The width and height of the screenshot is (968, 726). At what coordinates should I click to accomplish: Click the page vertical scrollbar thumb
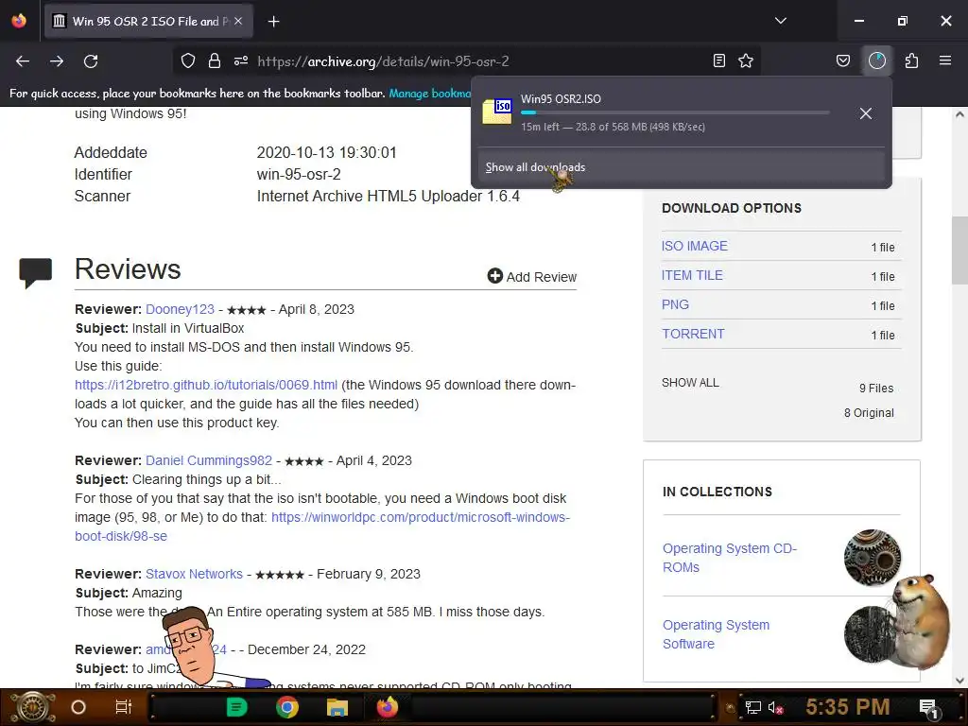(x=959, y=250)
